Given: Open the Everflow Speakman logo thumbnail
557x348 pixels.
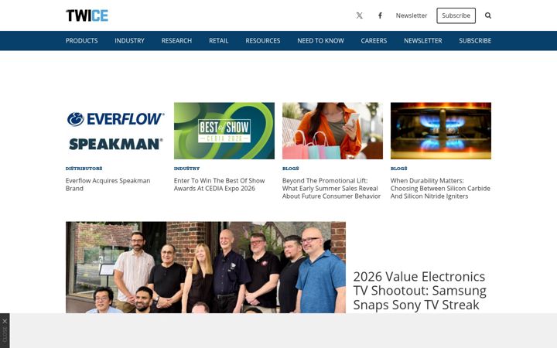Looking at the screenshot, I should coord(116,131).
